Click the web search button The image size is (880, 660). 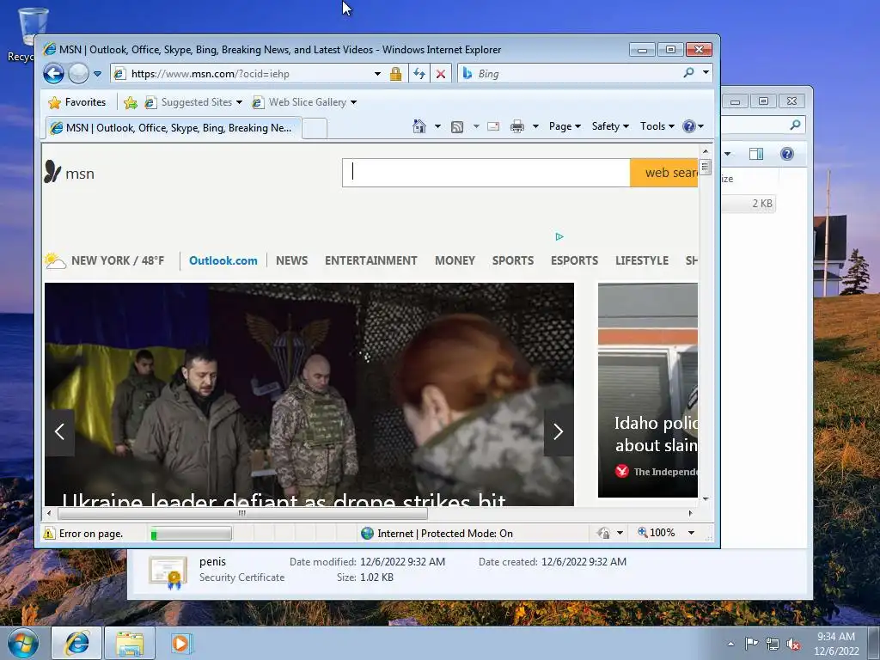click(x=664, y=172)
